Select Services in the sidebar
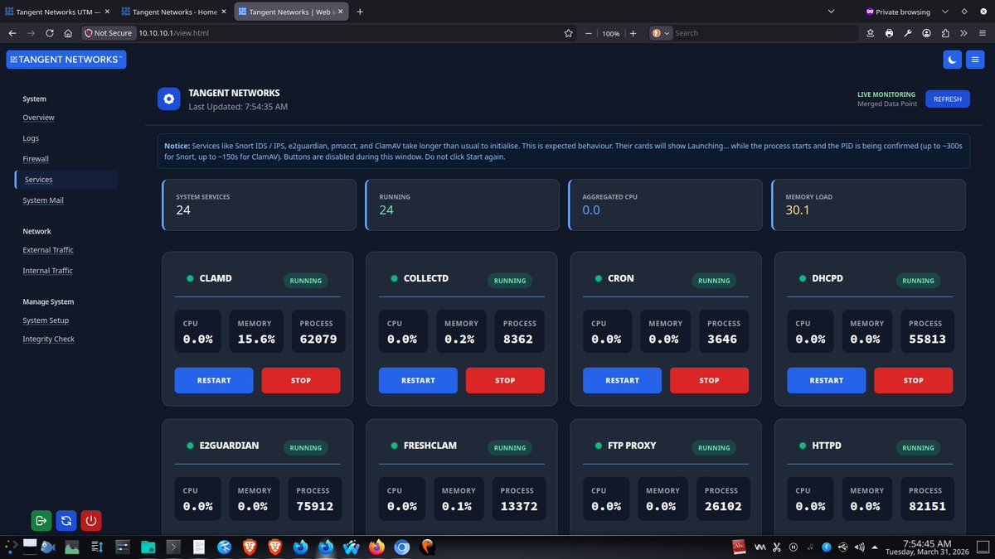The height and width of the screenshot is (559, 995). point(66,180)
